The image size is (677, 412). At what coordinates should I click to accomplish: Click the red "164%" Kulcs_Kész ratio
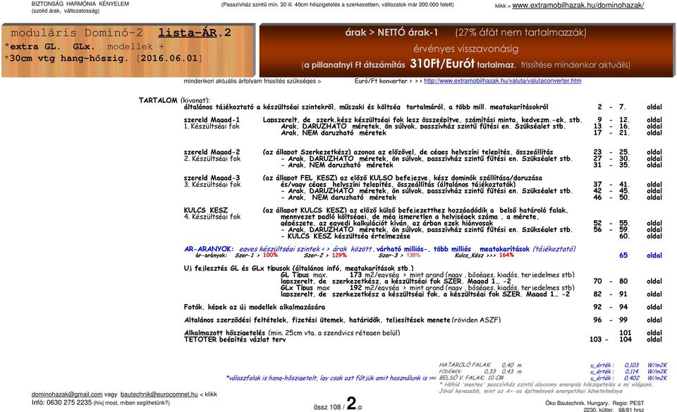point(506,255)
